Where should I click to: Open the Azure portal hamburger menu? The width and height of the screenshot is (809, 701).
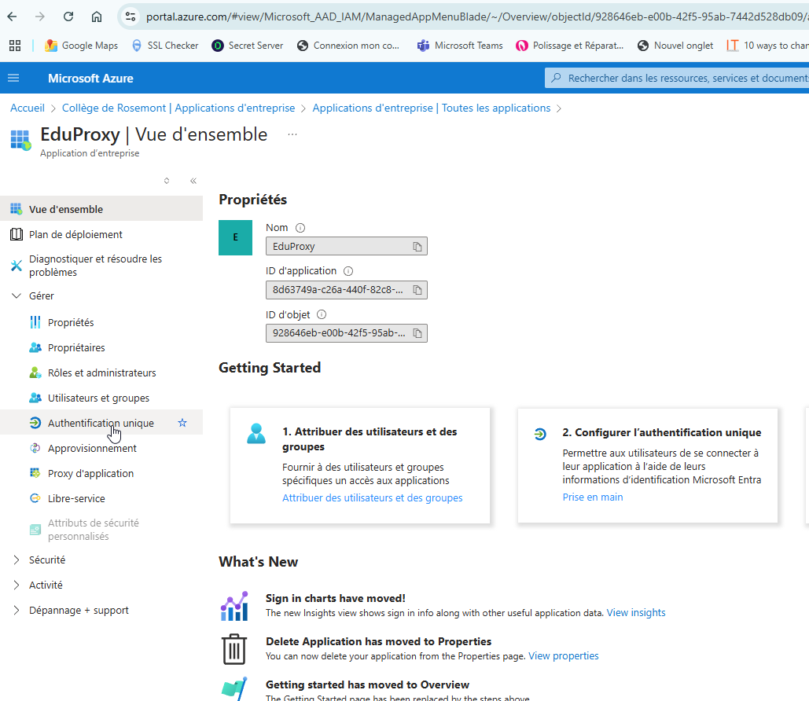[x=13, y=78]
